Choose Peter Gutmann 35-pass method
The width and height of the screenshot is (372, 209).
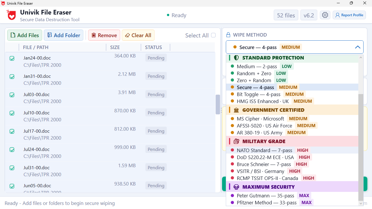tap(264, 195)
